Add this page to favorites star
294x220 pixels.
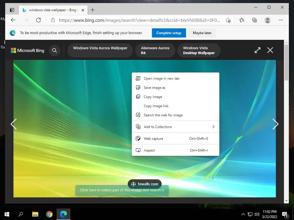[x=228, y=20]
